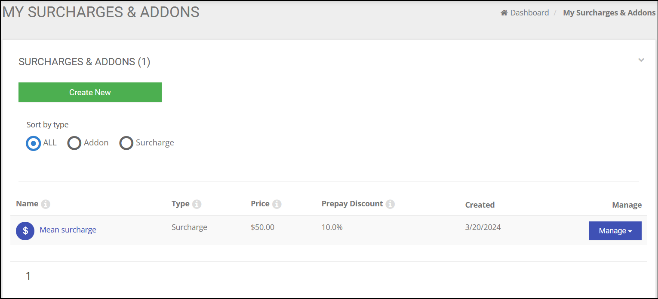
Task: Click the Created column header
Action: pos(480,205)
